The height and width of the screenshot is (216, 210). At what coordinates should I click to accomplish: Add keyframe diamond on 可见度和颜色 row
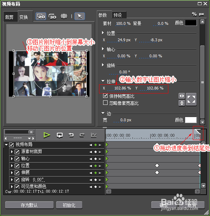pyautogui.click(x=96, y=187)
